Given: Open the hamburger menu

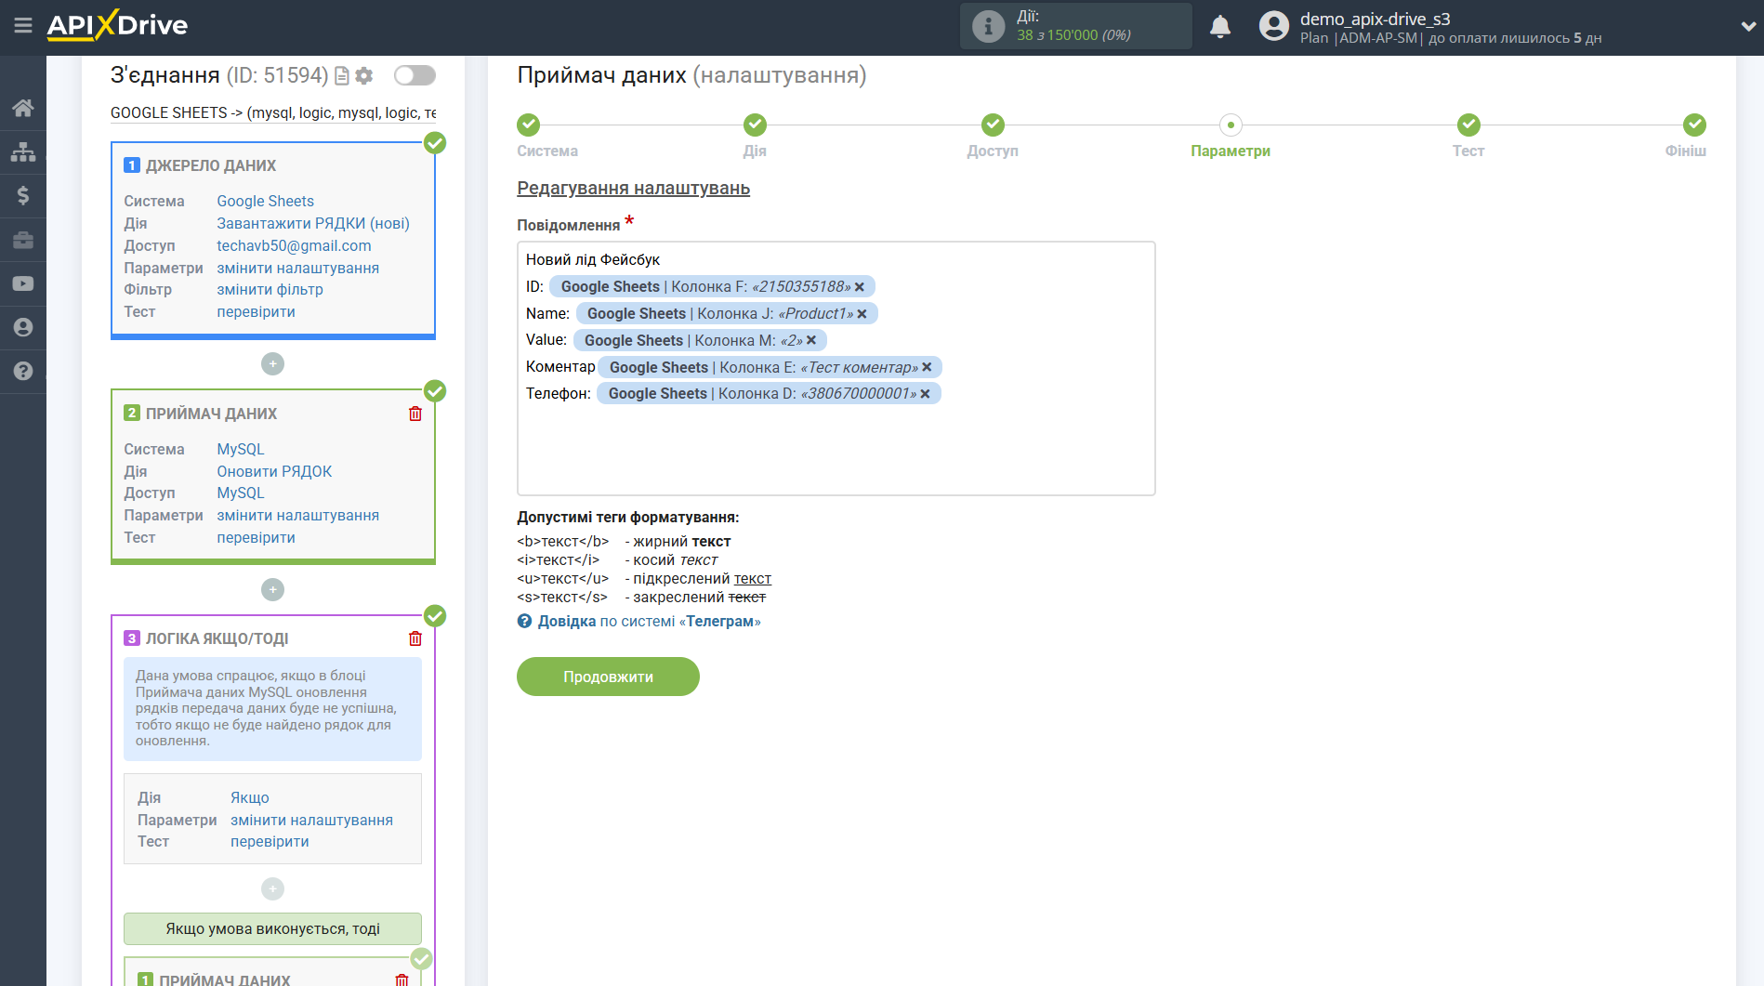Looking at the screenshot, I should 23,25.
